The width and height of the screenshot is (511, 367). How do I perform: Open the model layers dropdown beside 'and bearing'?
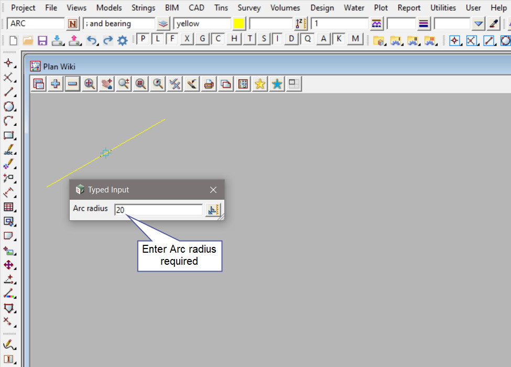pyautogui.click(x=164, y=24)
